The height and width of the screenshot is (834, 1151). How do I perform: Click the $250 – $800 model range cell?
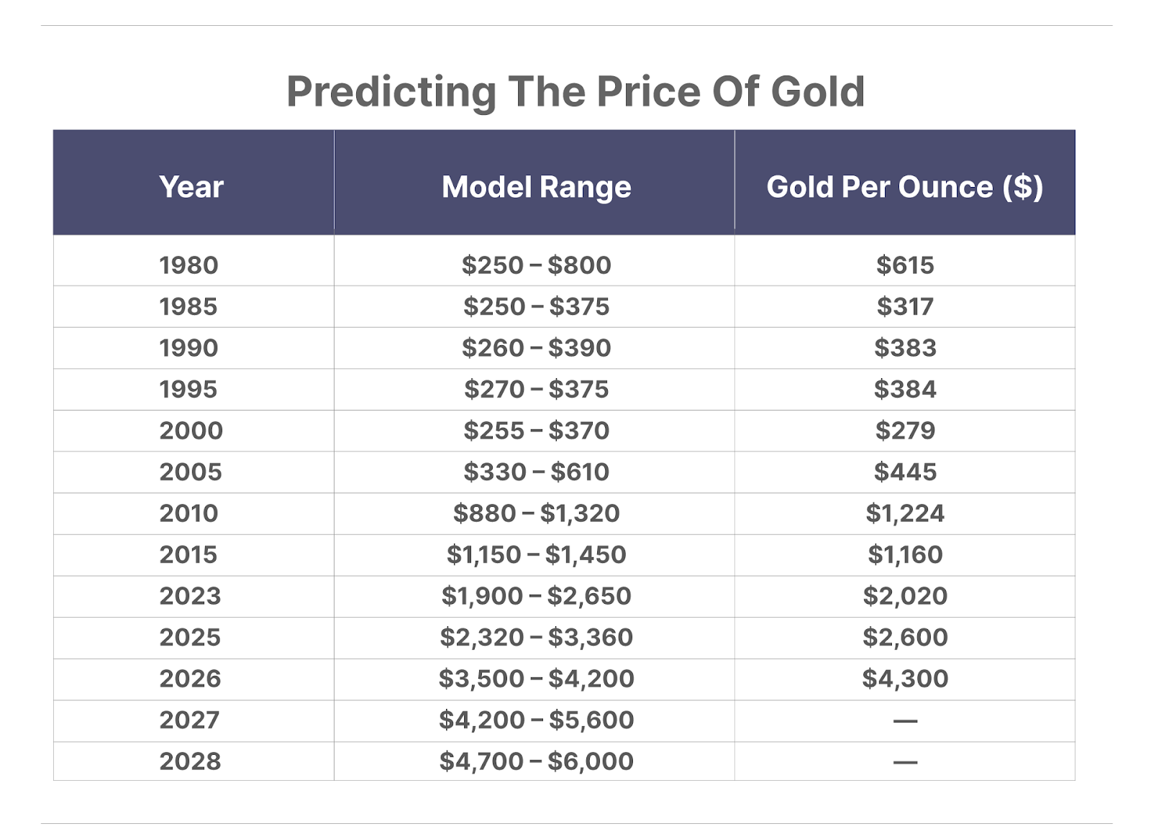pos(536,265)
